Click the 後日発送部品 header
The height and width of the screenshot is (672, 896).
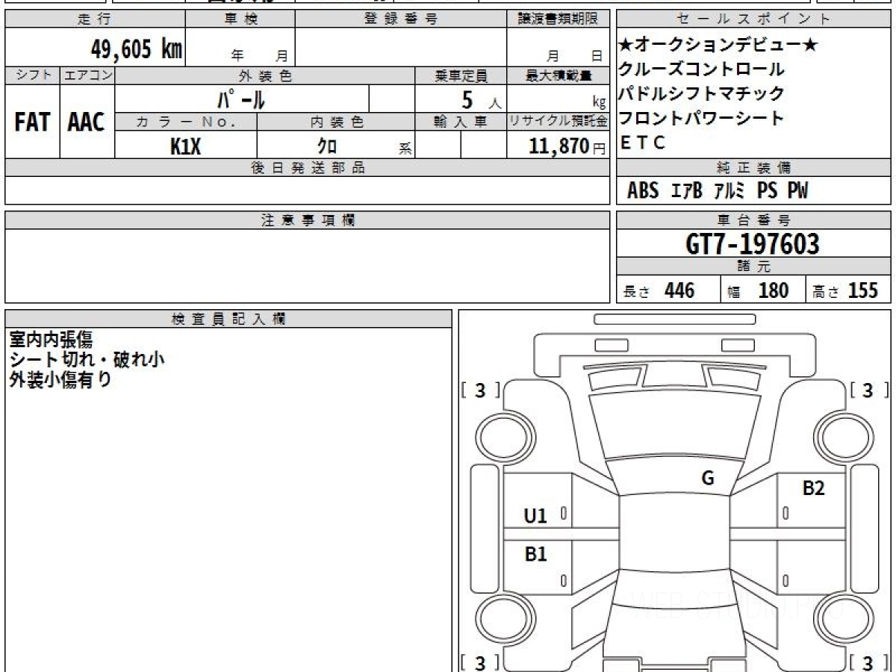308,168
